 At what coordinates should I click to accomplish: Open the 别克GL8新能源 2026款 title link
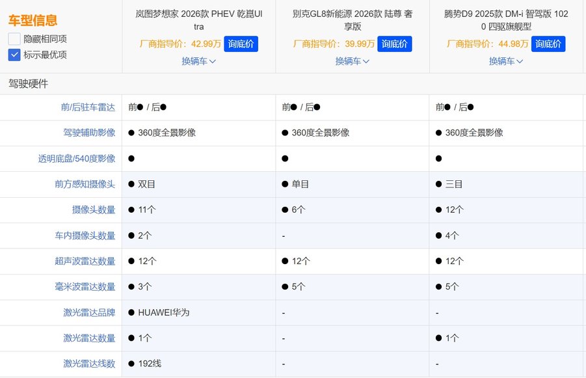coord(352,20)
